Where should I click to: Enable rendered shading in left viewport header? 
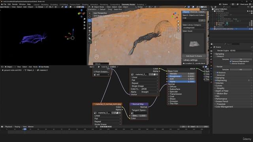coord(83,7)
